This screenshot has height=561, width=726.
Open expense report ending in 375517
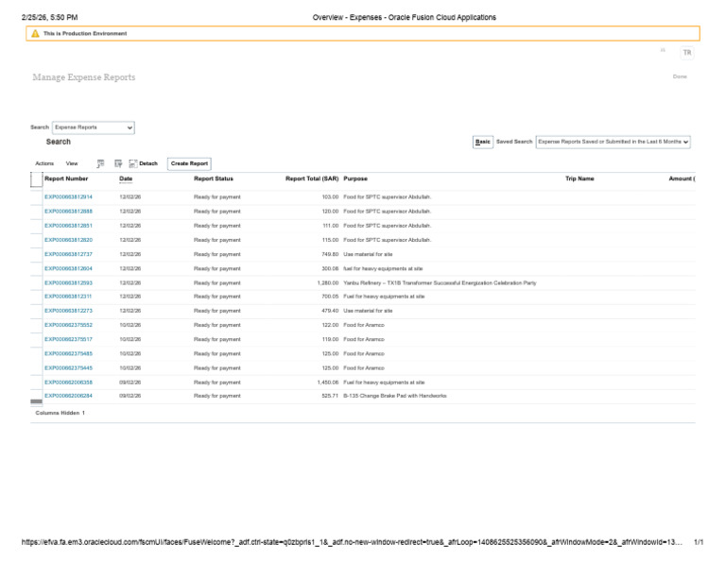(x=68, y=339)
